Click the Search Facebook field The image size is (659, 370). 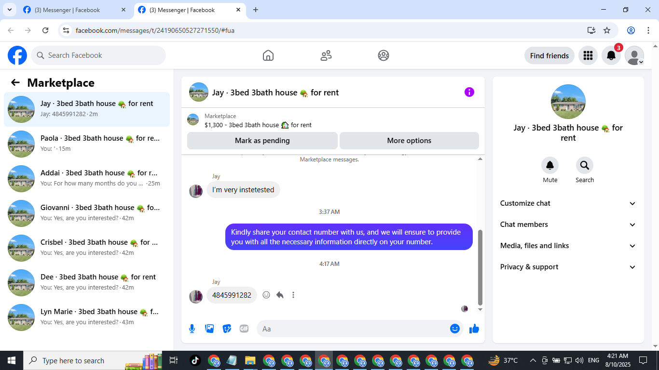[98, 55]
